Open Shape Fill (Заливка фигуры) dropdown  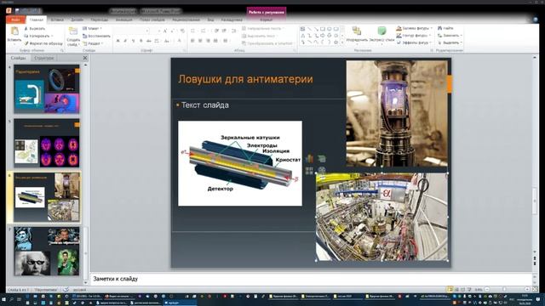click(415, 28)
